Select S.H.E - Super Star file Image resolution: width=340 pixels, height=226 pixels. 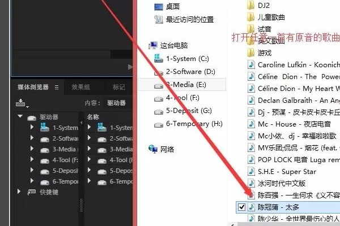pyautogui.click(x=282, y=172)
